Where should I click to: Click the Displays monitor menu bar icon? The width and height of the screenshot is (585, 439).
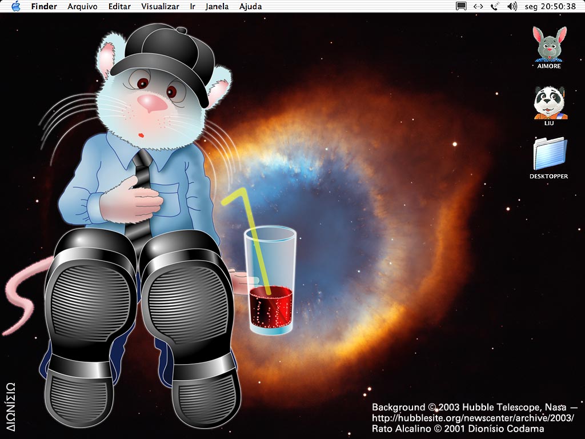[x=461, y=6]
